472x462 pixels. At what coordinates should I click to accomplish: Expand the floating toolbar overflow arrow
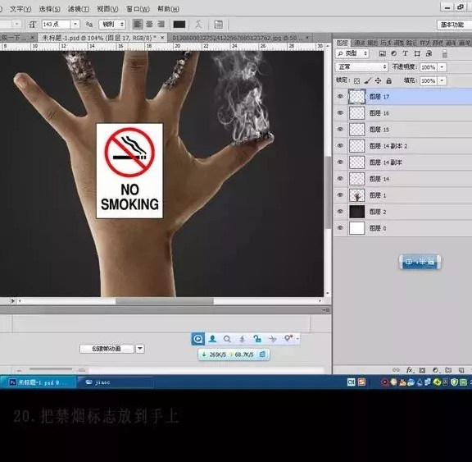pyautogui.click(x=297, y=339)
